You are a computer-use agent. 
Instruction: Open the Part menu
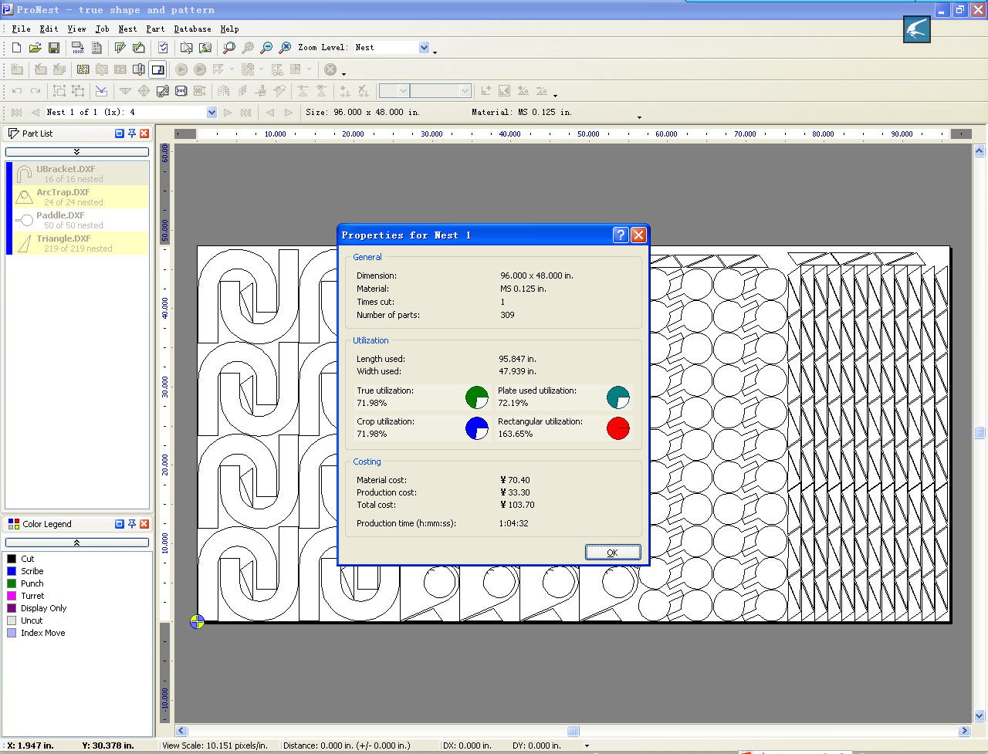pyautogui.click(x=155, y=29)
